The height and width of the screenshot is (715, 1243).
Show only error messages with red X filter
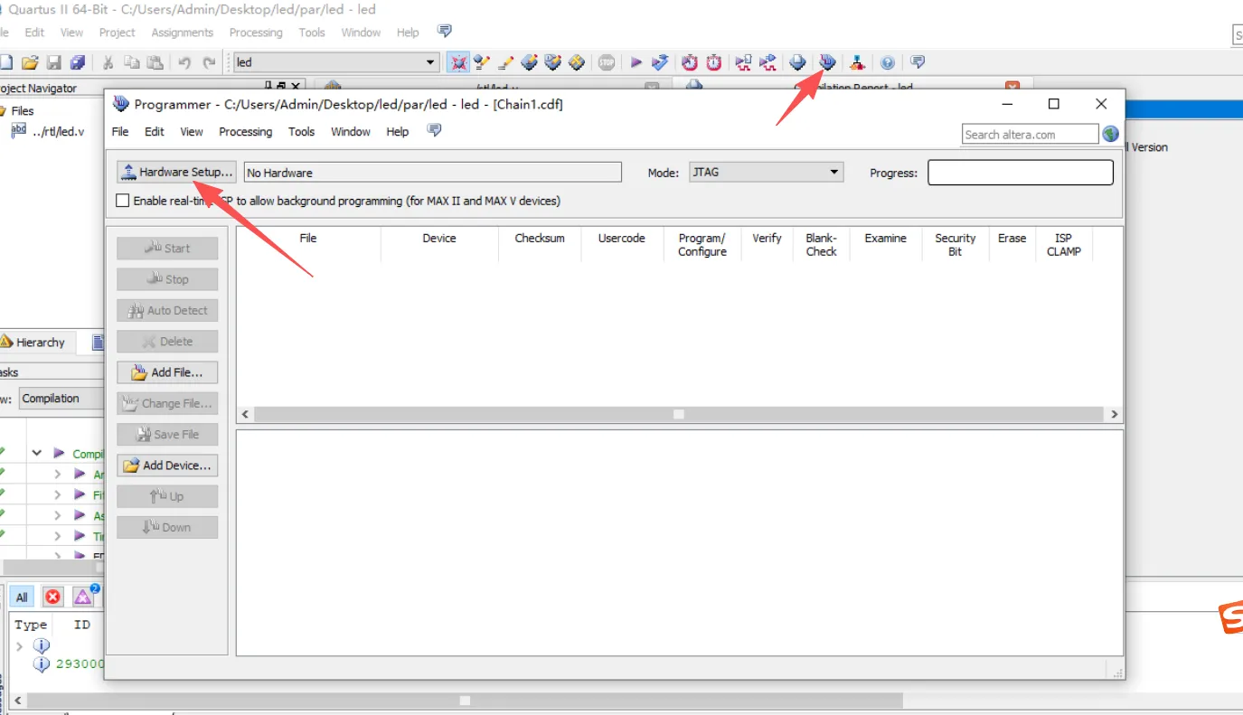point(52,597)
